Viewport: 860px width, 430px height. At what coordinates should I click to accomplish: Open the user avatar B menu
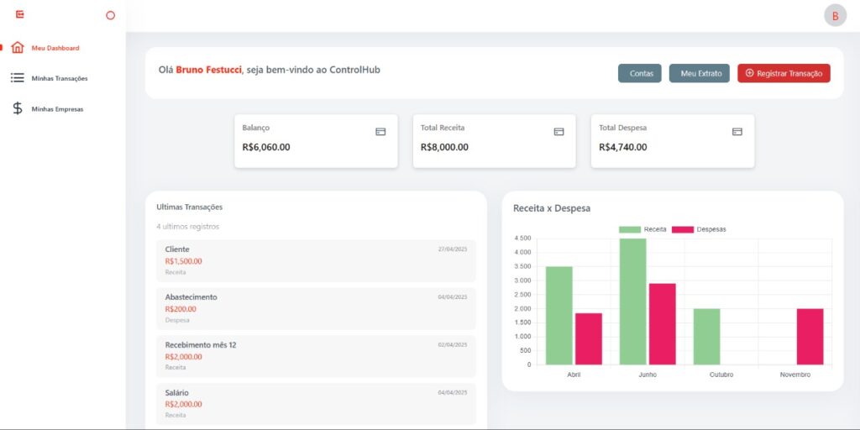pos(835,15)
